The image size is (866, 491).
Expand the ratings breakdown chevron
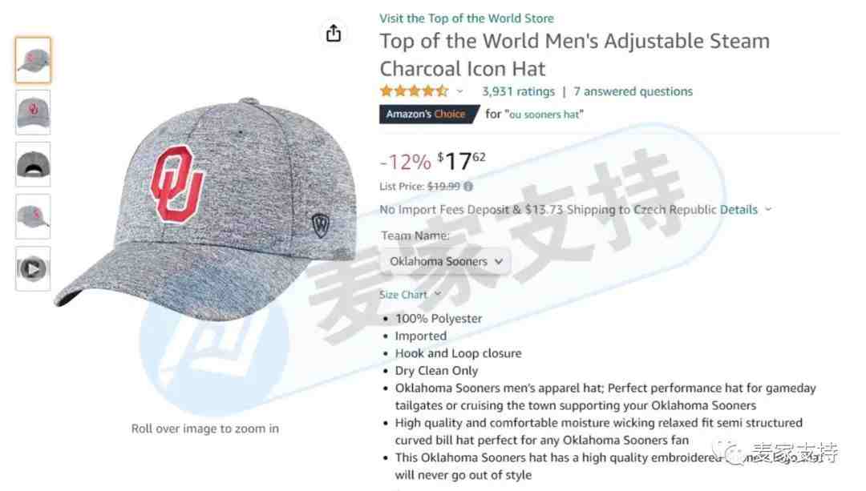459,91
